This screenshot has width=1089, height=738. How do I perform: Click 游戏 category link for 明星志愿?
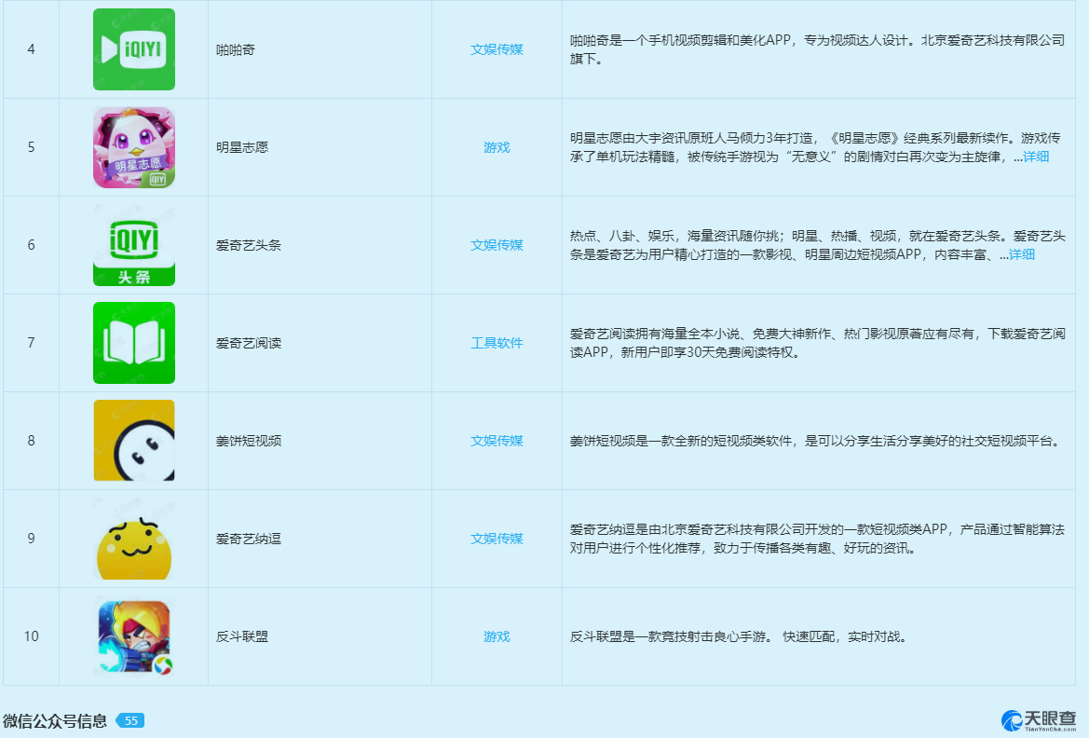point(497,147)
